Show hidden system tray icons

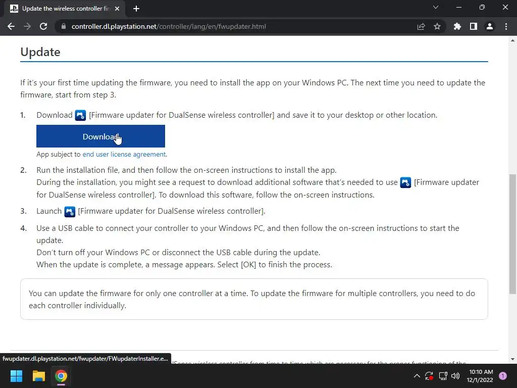[417, 376]
